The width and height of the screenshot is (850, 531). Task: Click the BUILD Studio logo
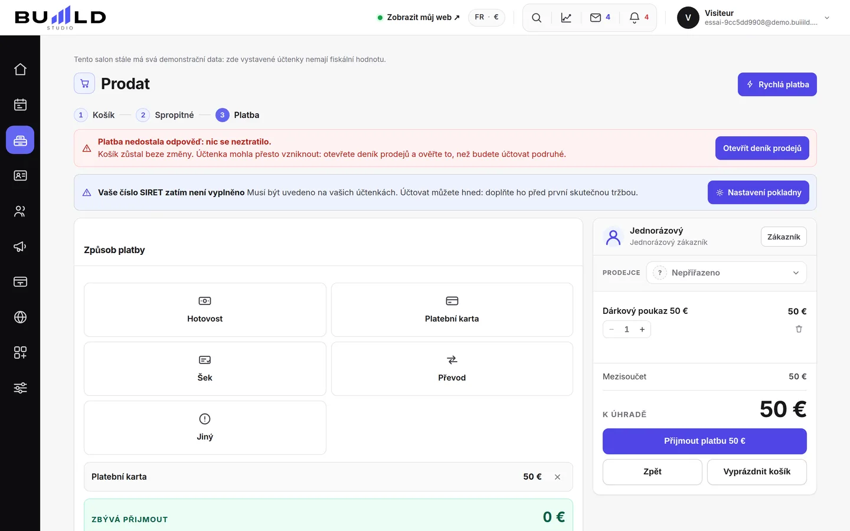[60, 18]
